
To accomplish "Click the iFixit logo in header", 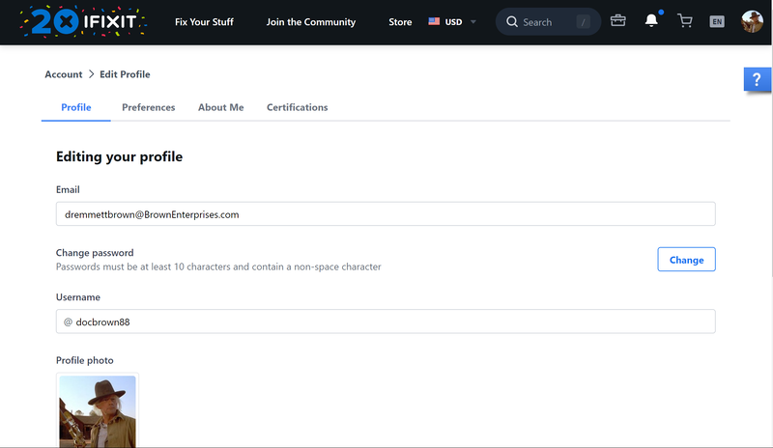I will coord(82,22).
